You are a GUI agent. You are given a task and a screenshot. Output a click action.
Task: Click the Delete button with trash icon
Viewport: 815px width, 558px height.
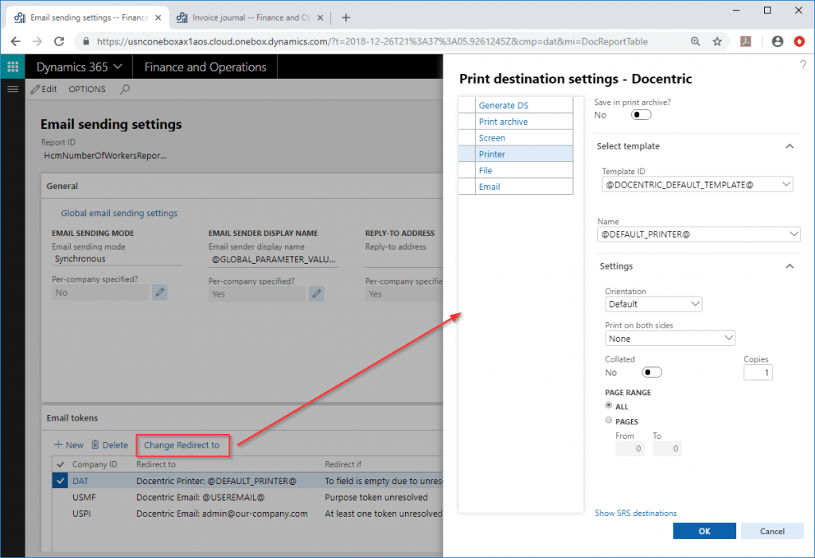110,445
